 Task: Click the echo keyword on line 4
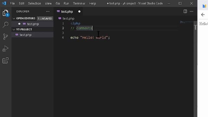[74, 38]
